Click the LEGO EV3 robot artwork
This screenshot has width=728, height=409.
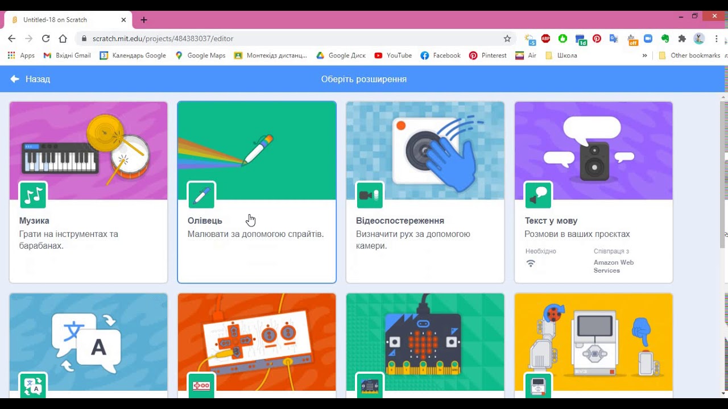pyautogui.click(x=594, y=342)
